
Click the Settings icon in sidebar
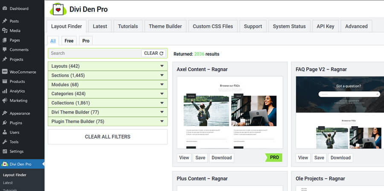5,151
